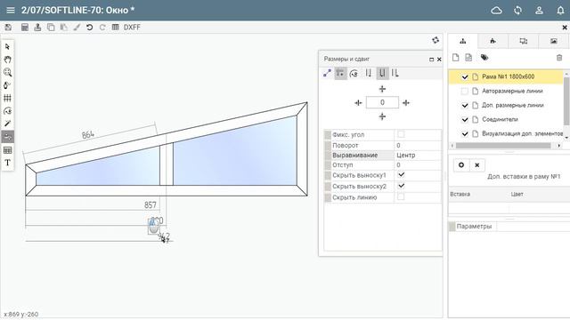
Task: Select the two-point line mode icon
Action: (x=327, y=73)
